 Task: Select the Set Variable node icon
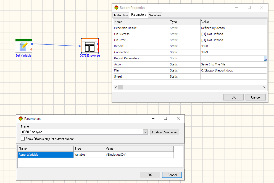[x=23, y=46]
